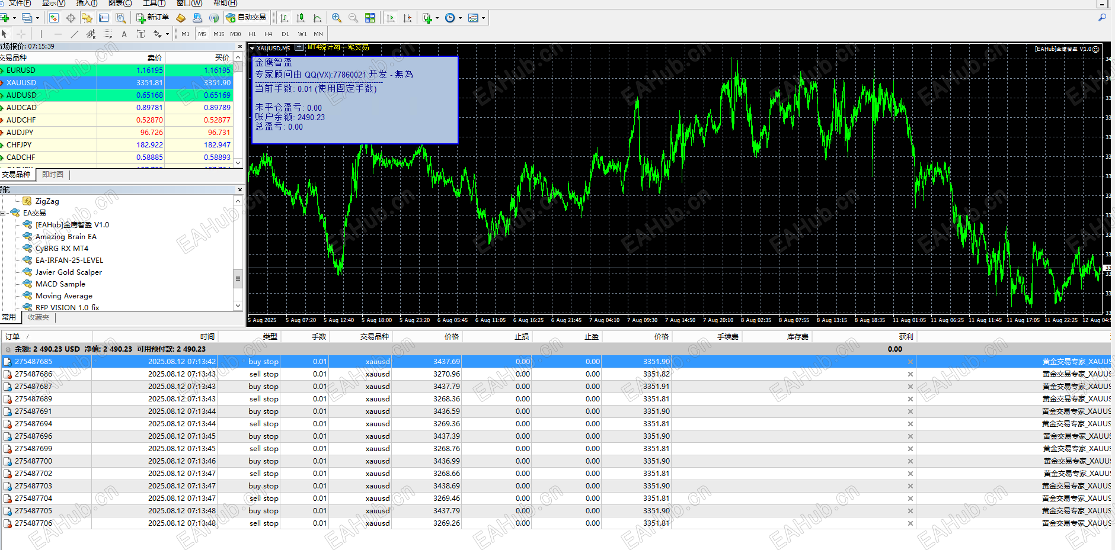Open the chart templates dropdown arrow
1115x550 pixels.
point(483,18)
